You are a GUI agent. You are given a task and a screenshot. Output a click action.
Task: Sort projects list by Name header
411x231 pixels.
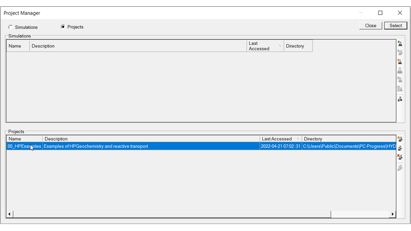tap(24, 139)
